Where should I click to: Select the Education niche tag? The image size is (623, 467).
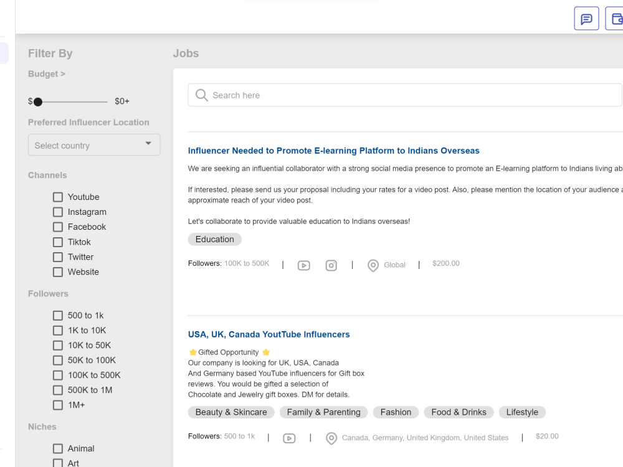pos(214,239)
